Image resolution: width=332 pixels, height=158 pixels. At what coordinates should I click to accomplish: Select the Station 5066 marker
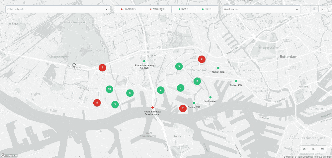236,81
